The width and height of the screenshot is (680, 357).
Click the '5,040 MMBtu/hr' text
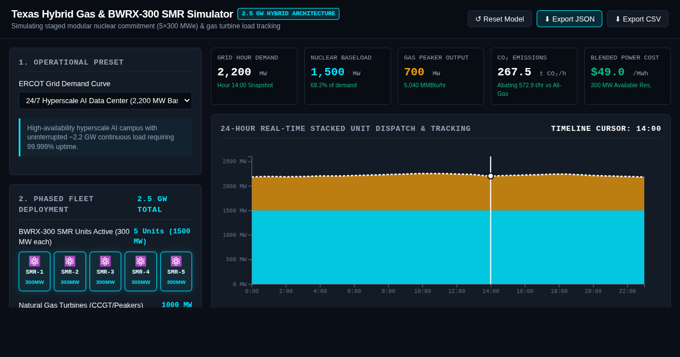(425, 85)
